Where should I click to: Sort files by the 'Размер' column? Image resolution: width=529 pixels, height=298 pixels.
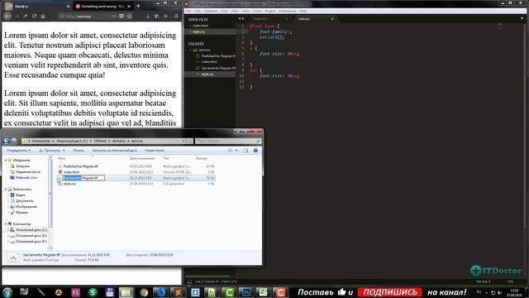click(x=202, y=158)
